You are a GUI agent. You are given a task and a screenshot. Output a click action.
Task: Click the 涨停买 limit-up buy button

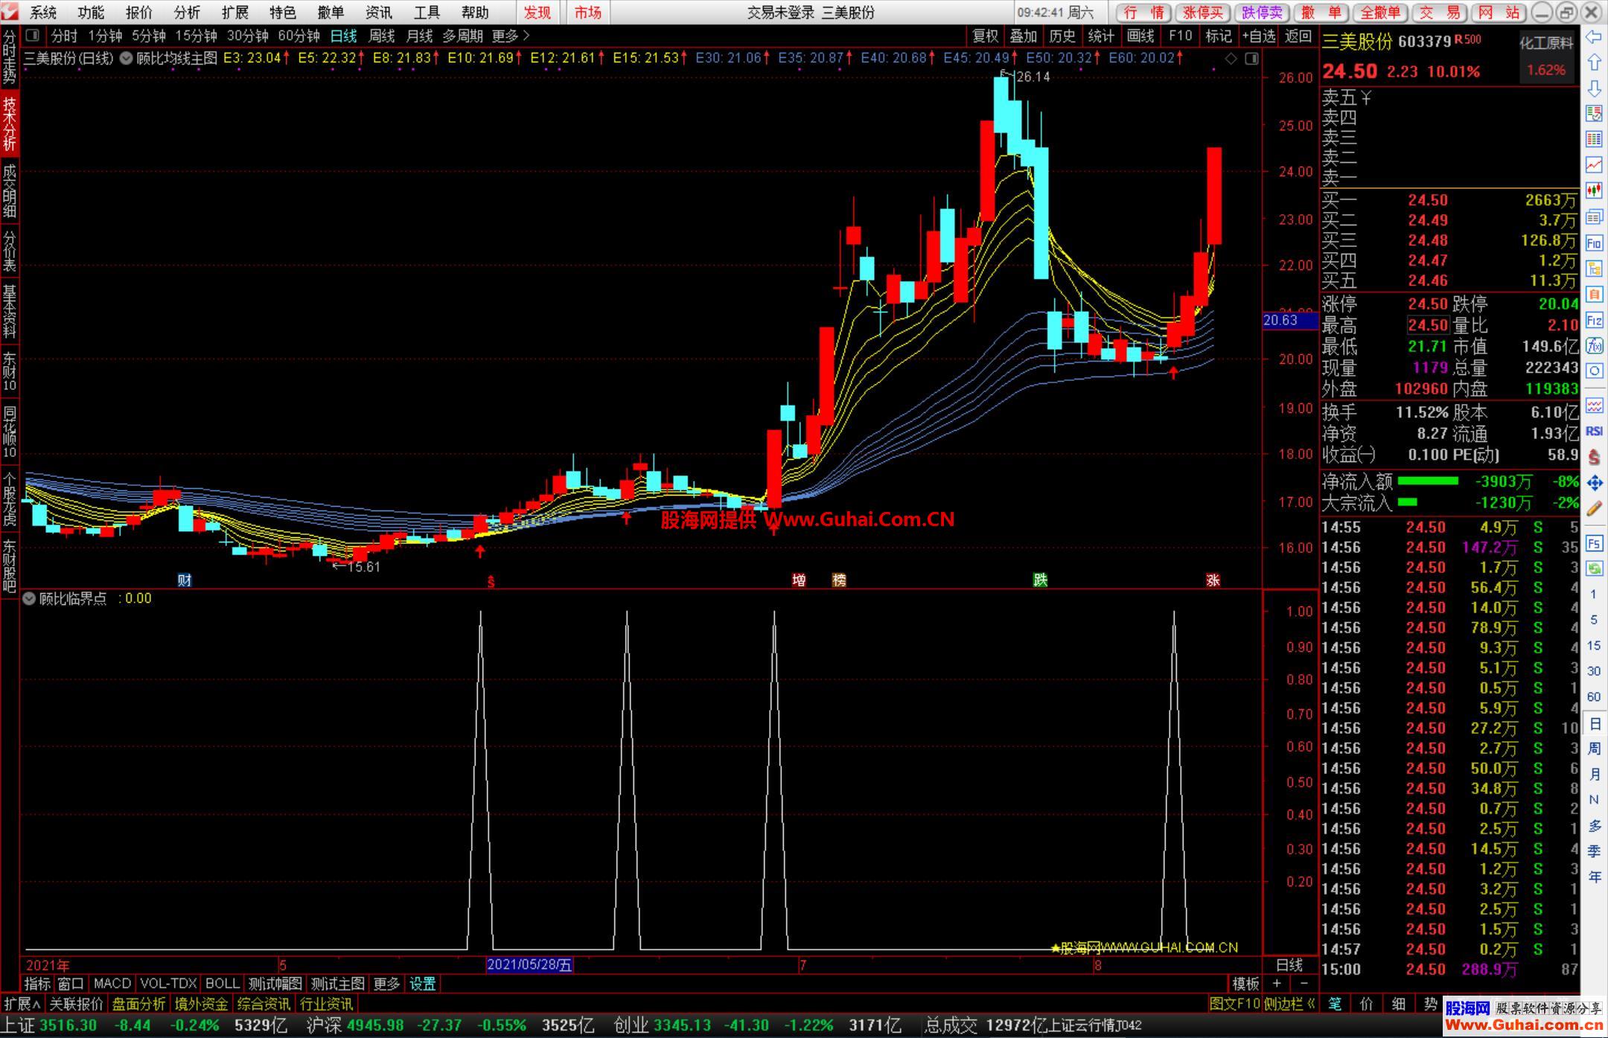(x=1203, y=12)
